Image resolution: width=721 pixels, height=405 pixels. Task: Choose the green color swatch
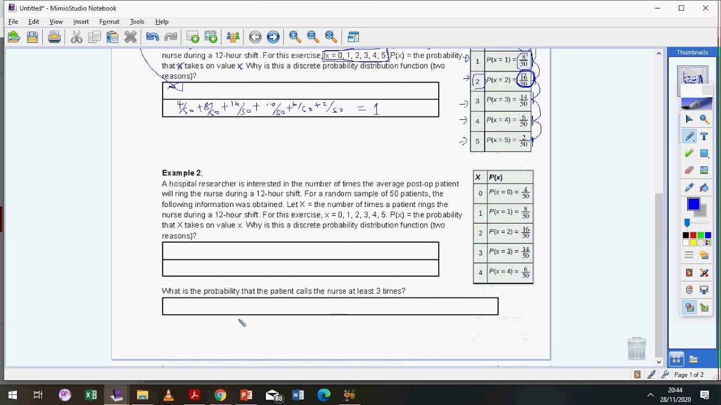click(x=700, y=236)
